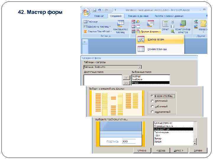This screenshot has width=213, height=160.
Task: Click the Labels icon in the Reports group
Action: 172,22
